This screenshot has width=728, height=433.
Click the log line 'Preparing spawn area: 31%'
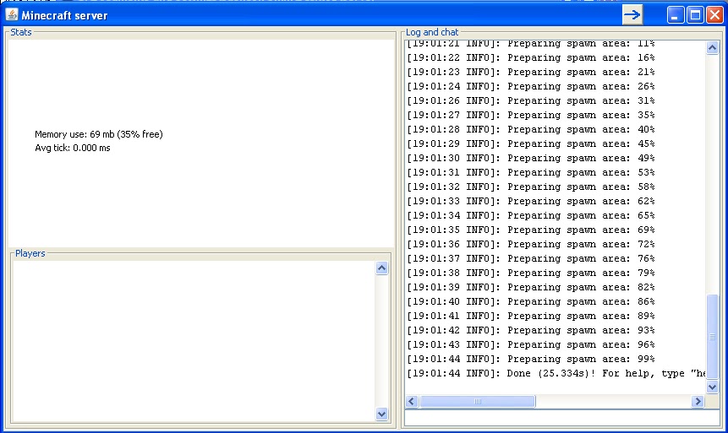tap(531, 100)
